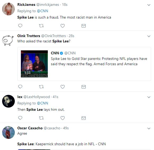Play the CNN video thumbnail showing 1:33
The width and height of the screenshot is (154, 150).
(34, 64)
